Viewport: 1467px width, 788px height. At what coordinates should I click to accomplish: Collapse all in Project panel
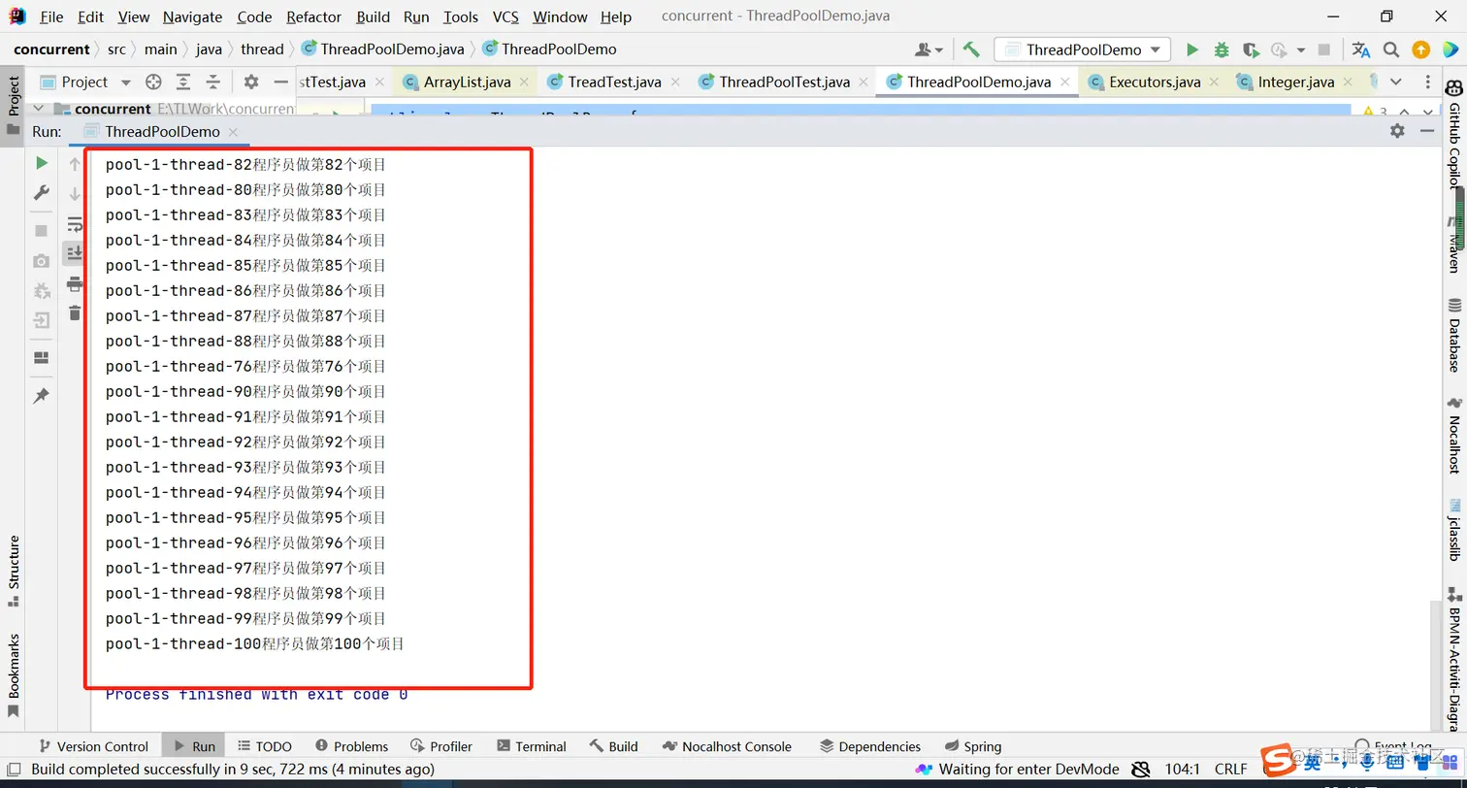(x=212, y=82)
